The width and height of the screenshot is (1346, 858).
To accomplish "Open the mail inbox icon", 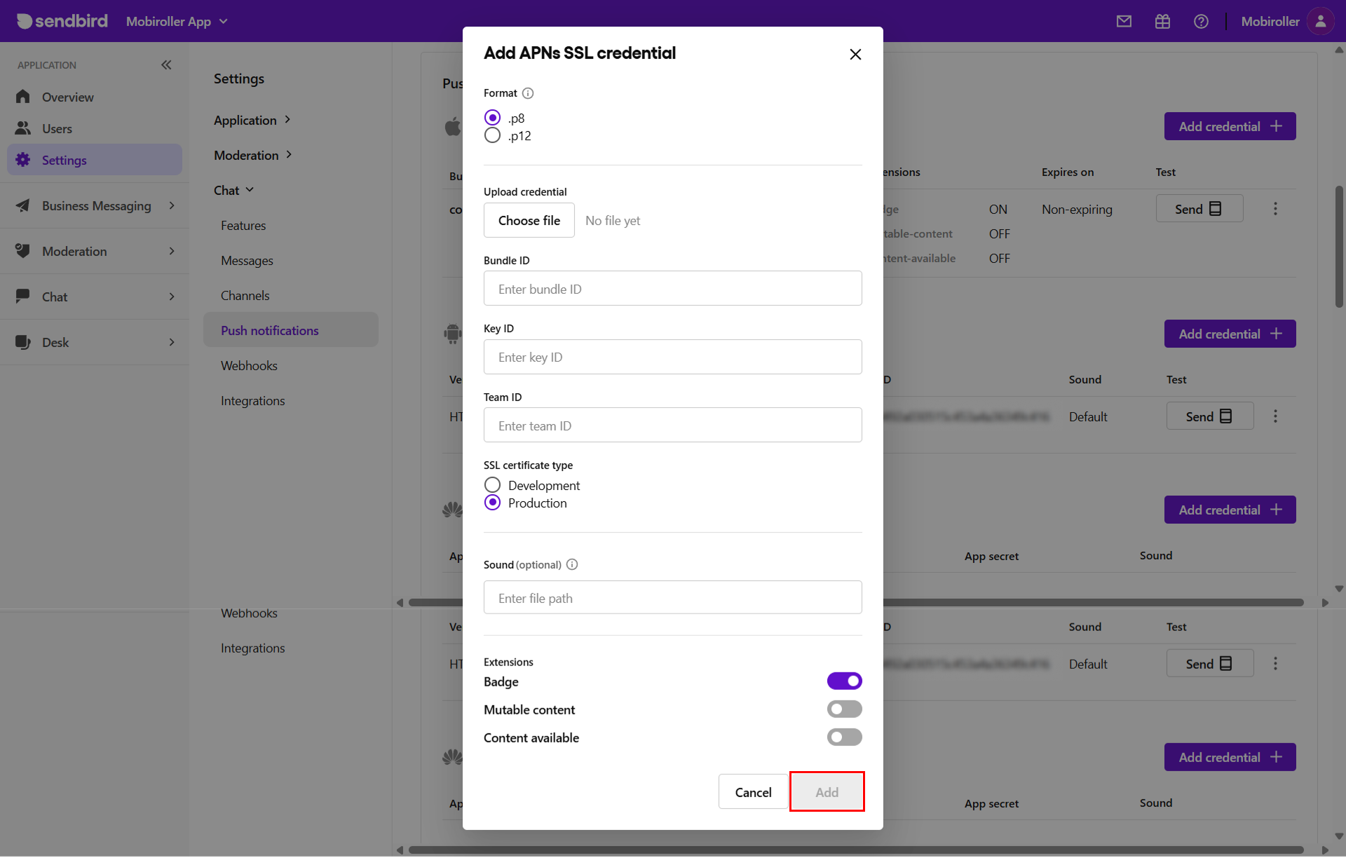I will pyautogui.click(x=1124, y=21).
